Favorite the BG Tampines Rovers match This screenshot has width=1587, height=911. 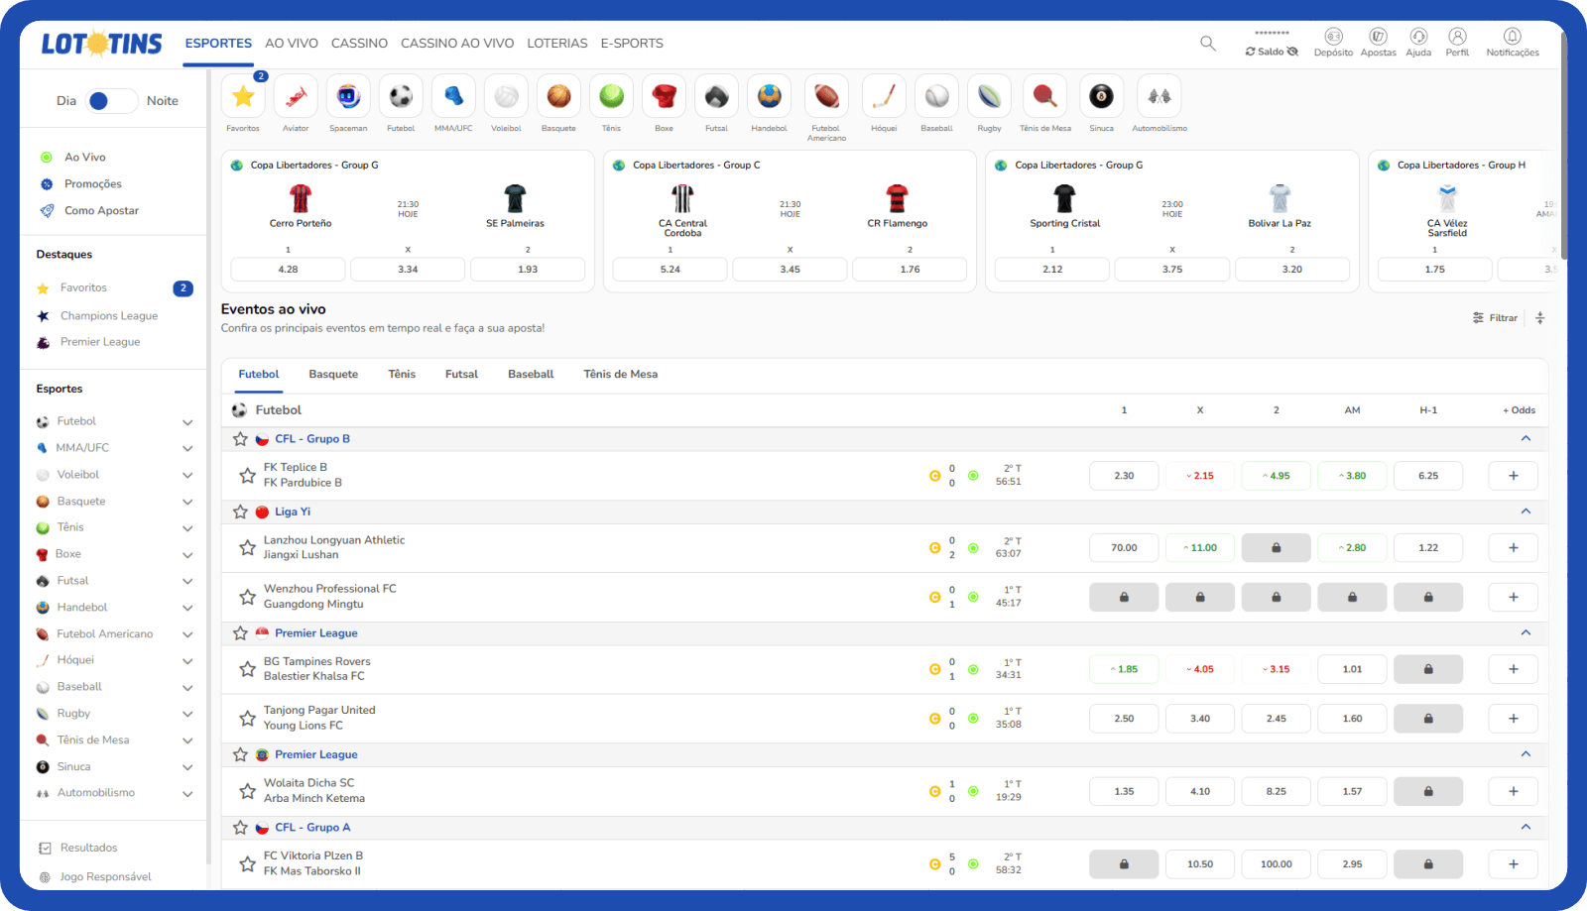247,669
